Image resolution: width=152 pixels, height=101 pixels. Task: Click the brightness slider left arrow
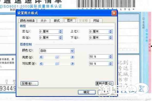(x=41, y=57)
